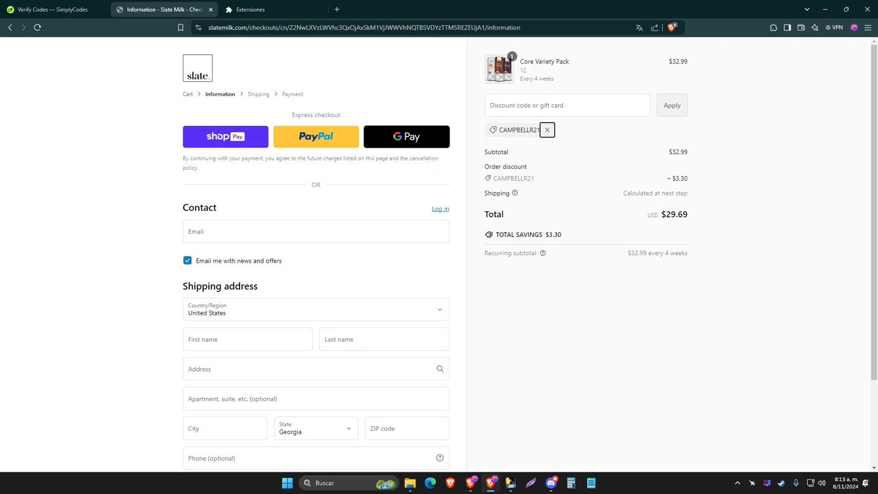Uncheck Email me with news and offers
878x494 pixels.
[x=187, y=260]
